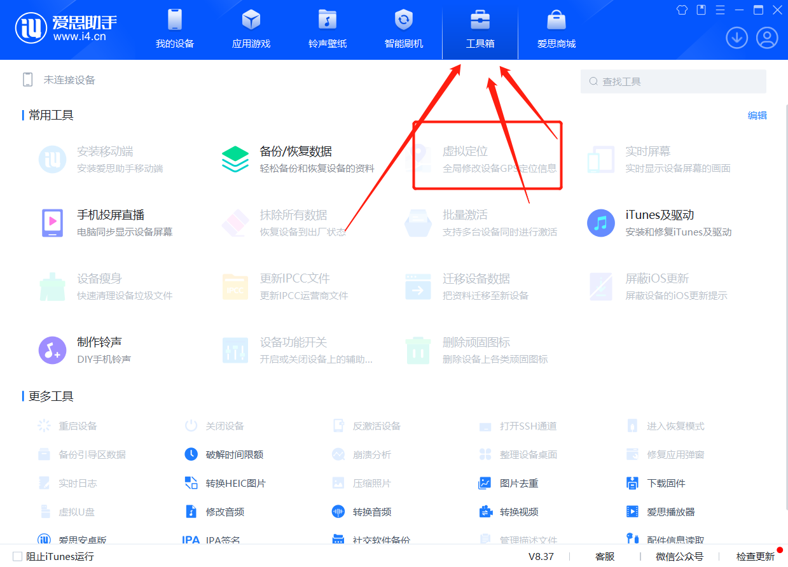Screen dimensions: 788x567
Task: Open 批量激活 tool icon
Action: coord(418,223)
